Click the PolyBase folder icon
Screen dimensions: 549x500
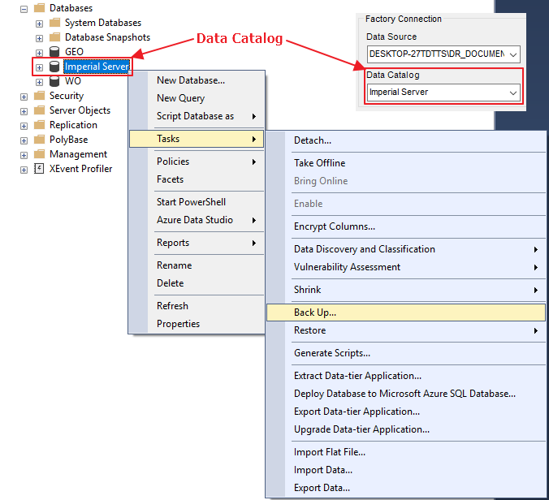coord(39,140)
